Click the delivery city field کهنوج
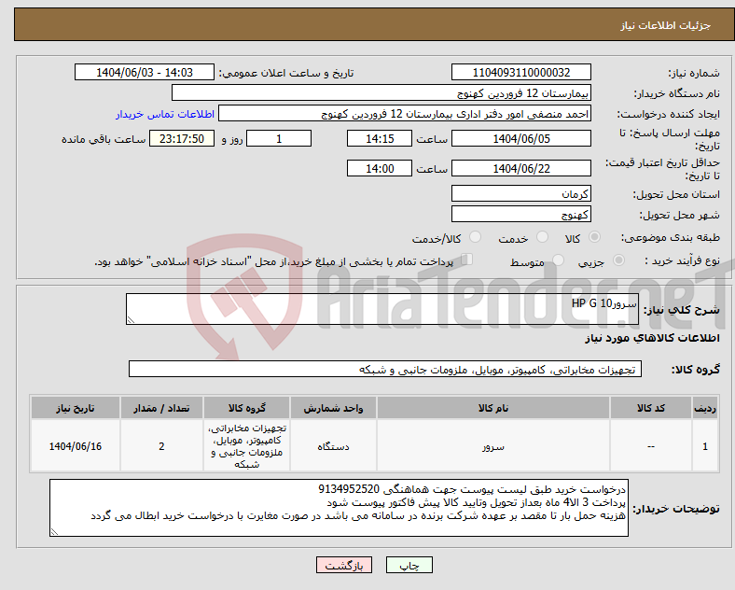The width and height of the screenshot is (735, 590). 521,215
